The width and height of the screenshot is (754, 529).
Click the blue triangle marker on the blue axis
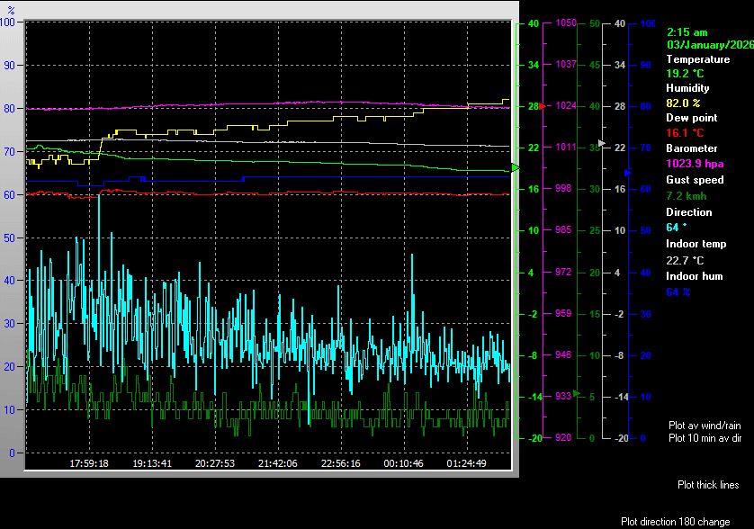(628, 171)
